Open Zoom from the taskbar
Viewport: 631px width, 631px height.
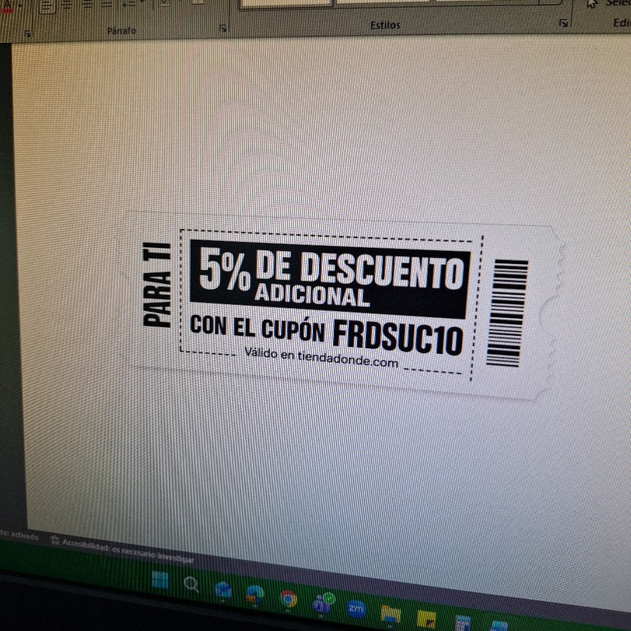pyautogui.click(x=356, y=608)
